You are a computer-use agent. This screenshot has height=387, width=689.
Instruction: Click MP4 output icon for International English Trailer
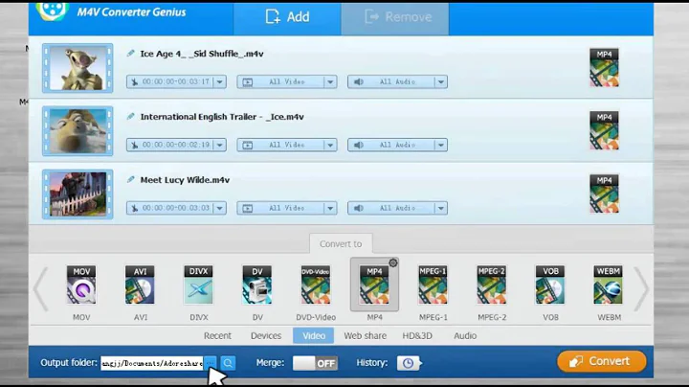604,130
